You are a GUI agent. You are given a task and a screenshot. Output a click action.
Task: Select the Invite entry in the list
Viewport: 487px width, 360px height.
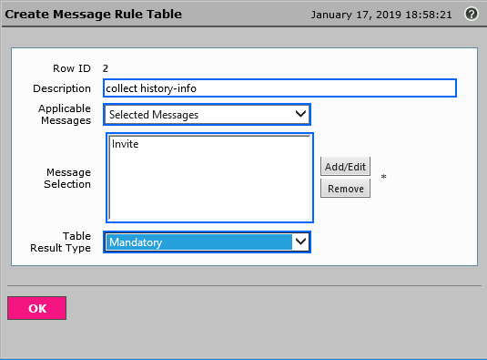pyautogui.click(x=126, y=144)
